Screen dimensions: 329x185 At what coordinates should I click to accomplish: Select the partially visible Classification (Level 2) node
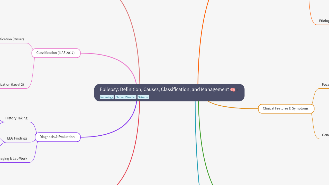[12, 85]
